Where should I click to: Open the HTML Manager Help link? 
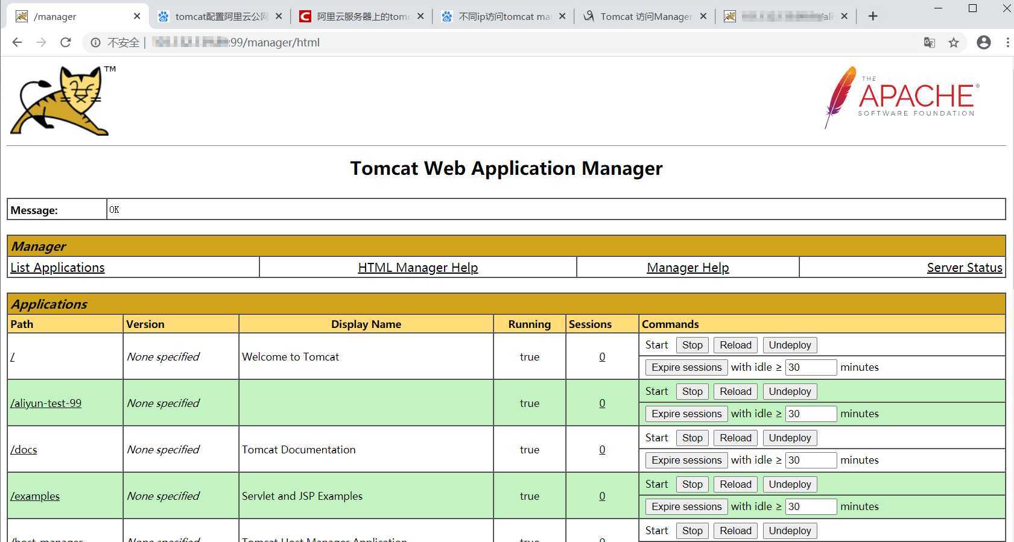[418, 268]
